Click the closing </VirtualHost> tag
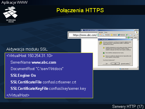145x109 pixels. [18, 95]
